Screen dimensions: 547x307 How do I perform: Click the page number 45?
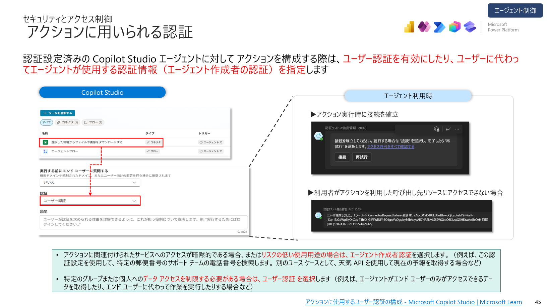tap(538, 302)
